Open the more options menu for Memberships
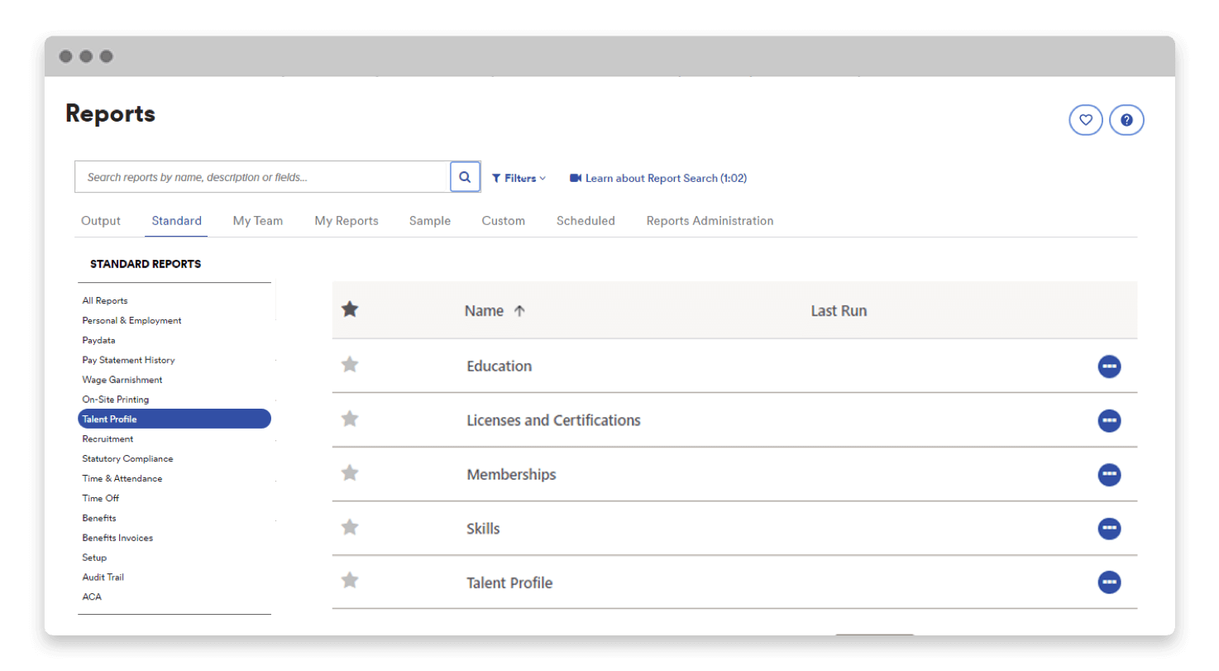The height and width of the screenshot is (671, 1219). [x=1109, y=475]
